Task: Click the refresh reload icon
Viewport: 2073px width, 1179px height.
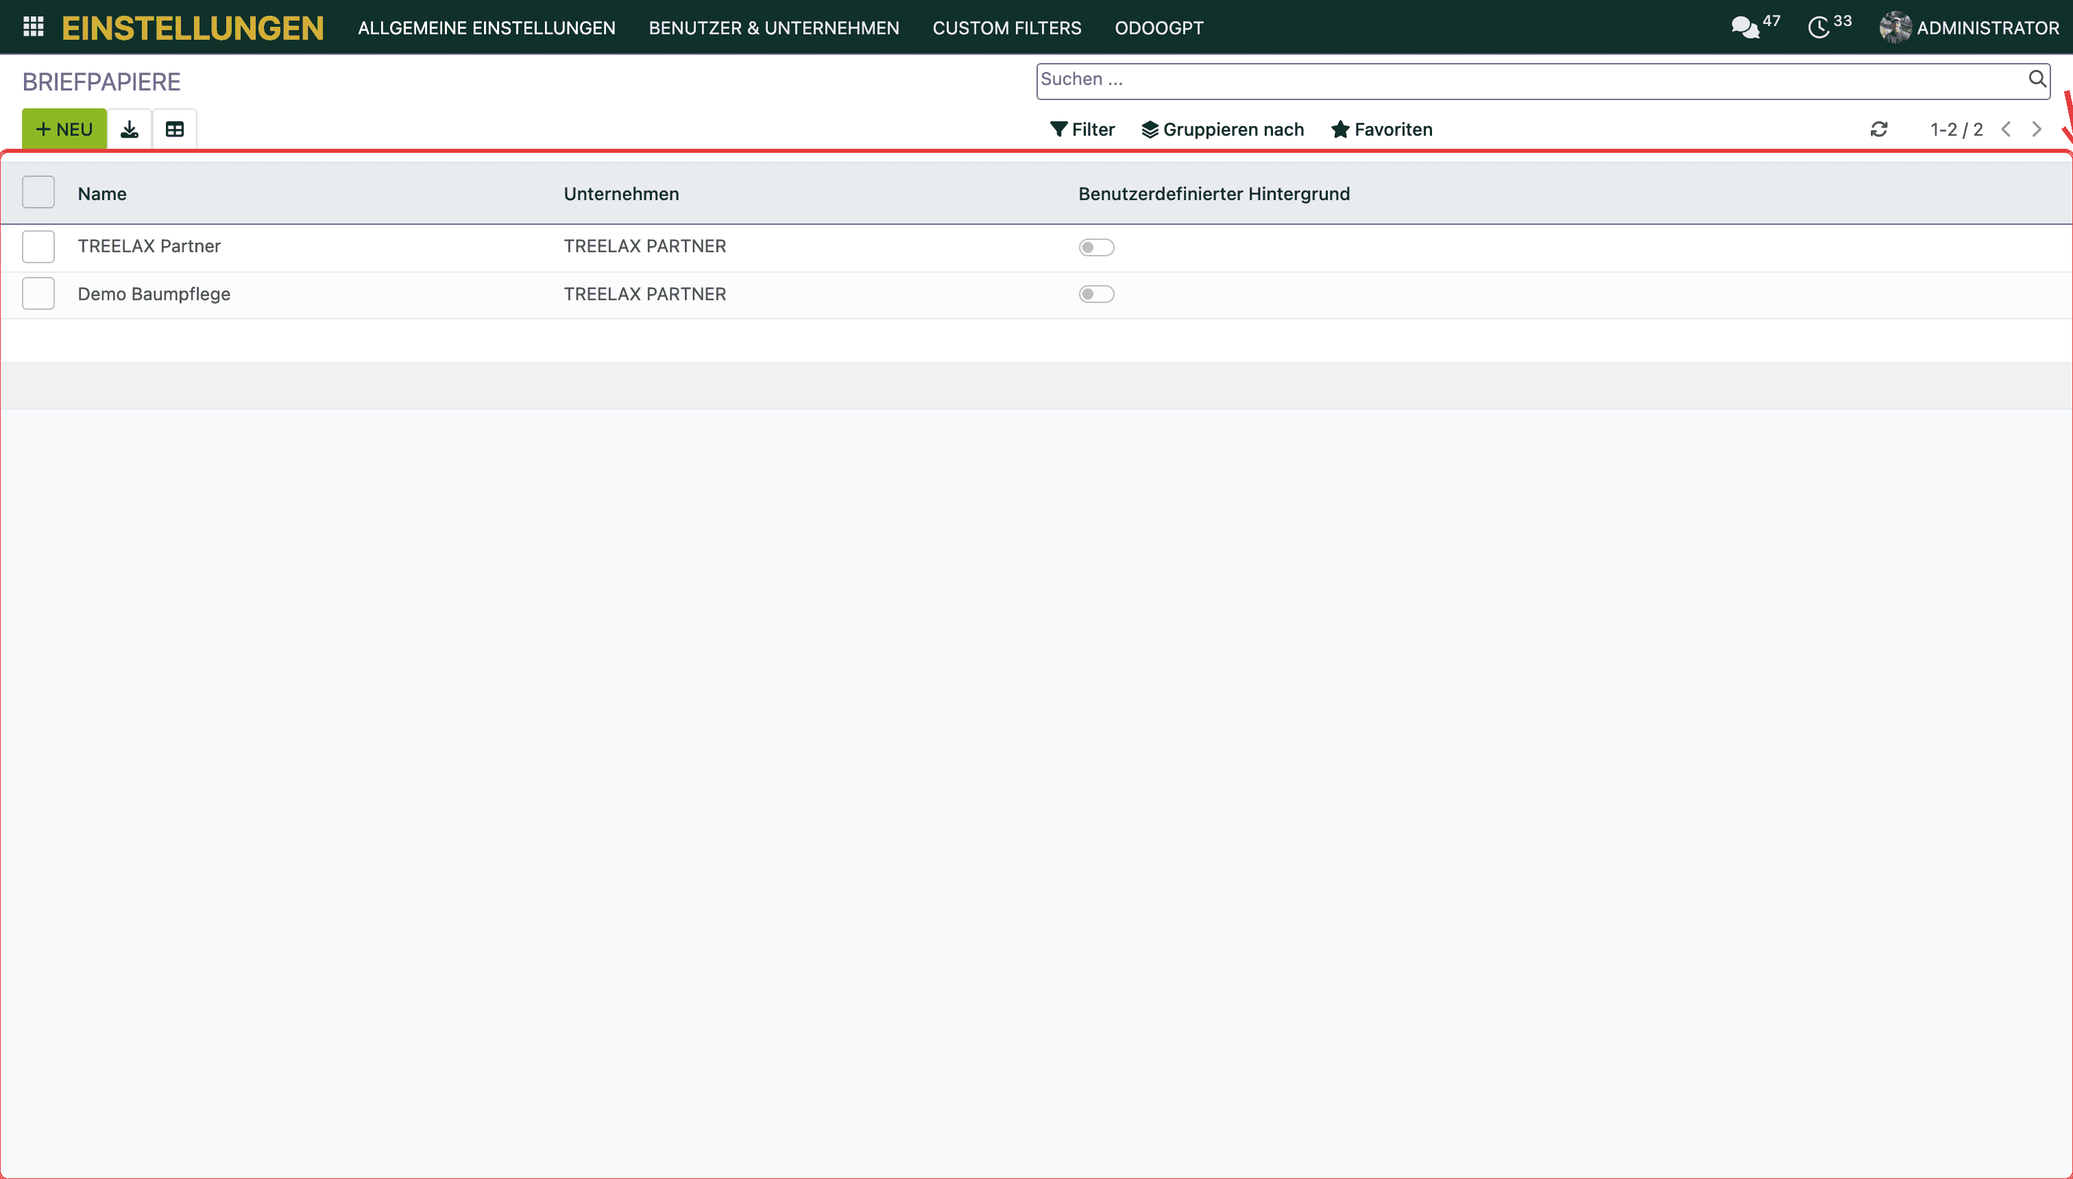Action: click(x=1878, y=130)
